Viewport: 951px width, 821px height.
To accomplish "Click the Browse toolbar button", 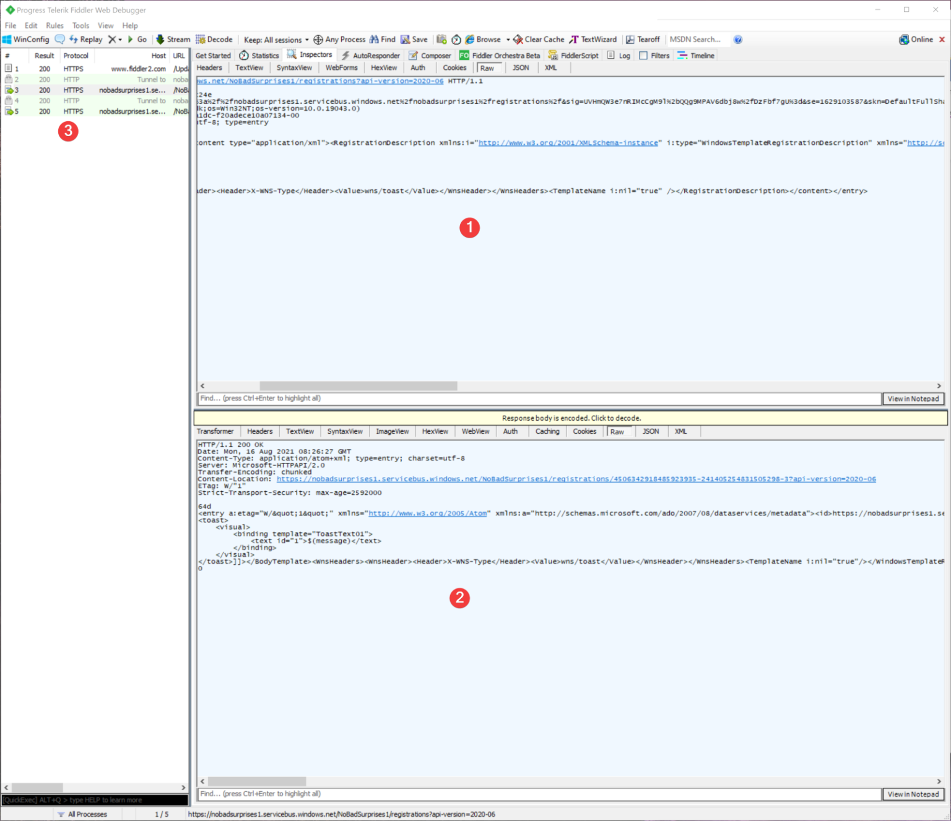I will tap(483, 39).
